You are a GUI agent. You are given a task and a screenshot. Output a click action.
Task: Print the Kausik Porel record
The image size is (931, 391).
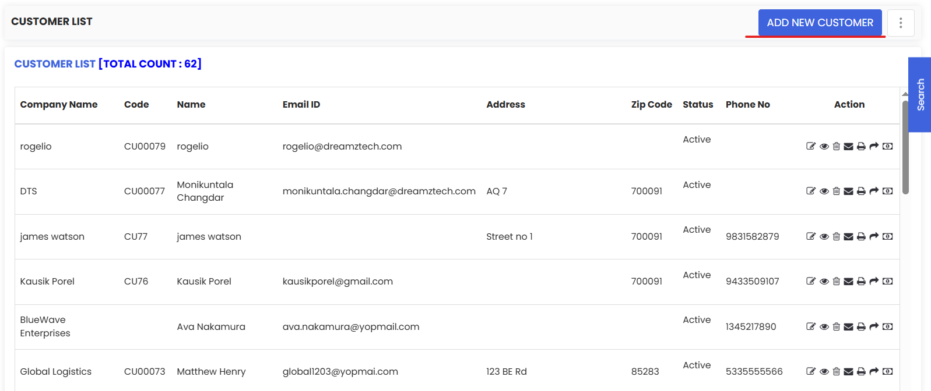pyautogui.click(x=861, y=282)
